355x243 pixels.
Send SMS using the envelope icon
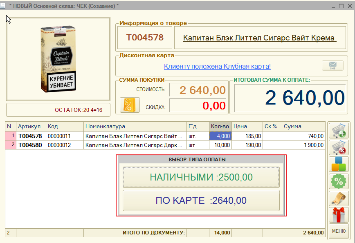coord(333,66)
